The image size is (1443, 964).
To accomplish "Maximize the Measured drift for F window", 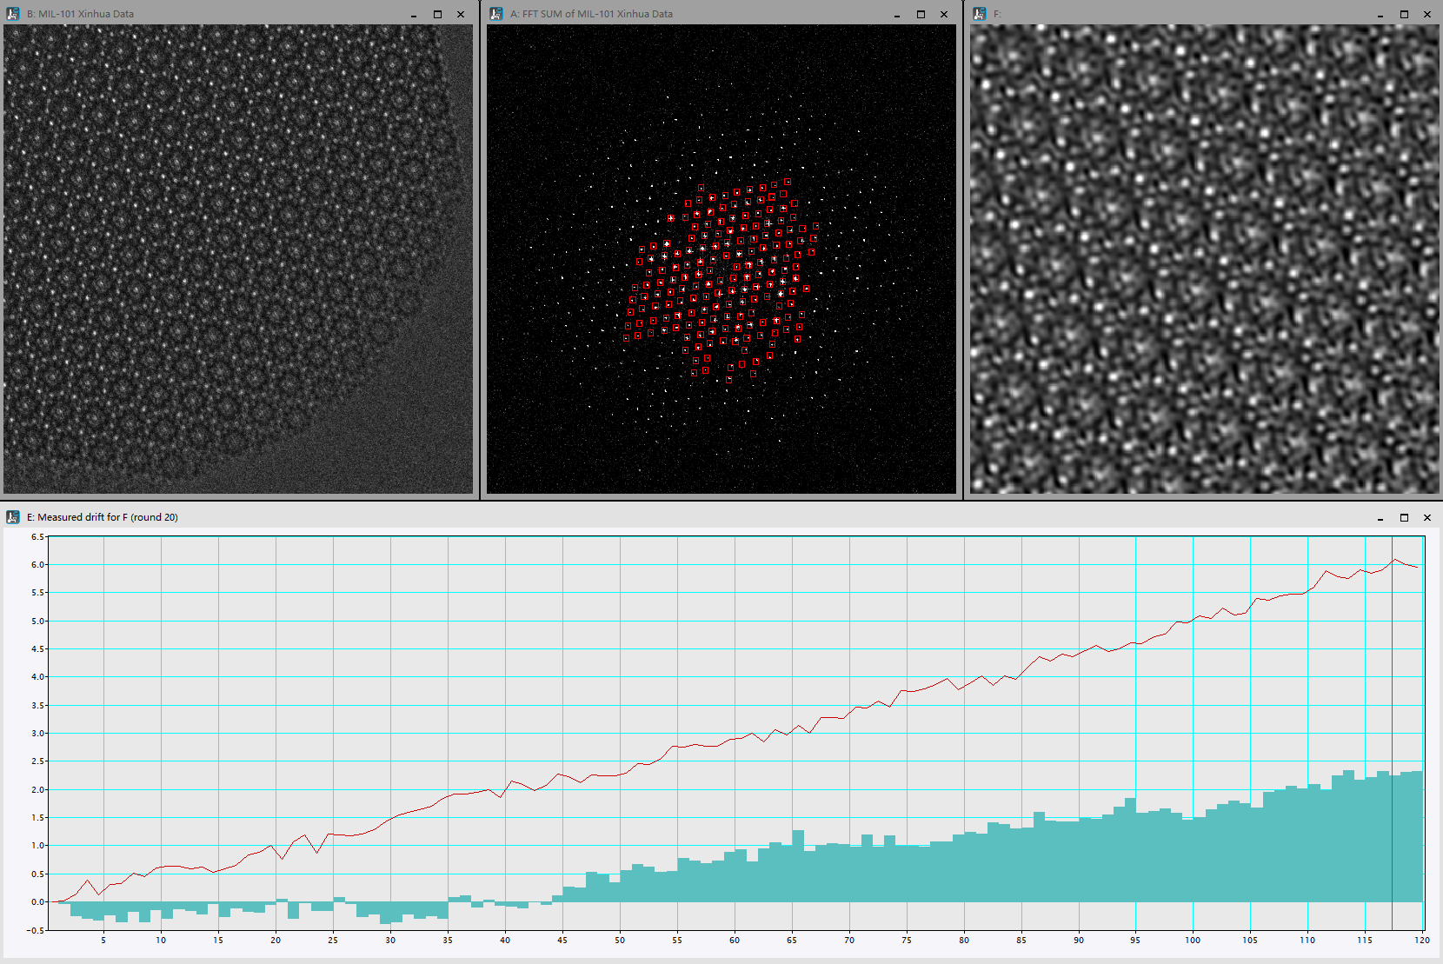I will pyautogui.click(x=1405, y=516).
